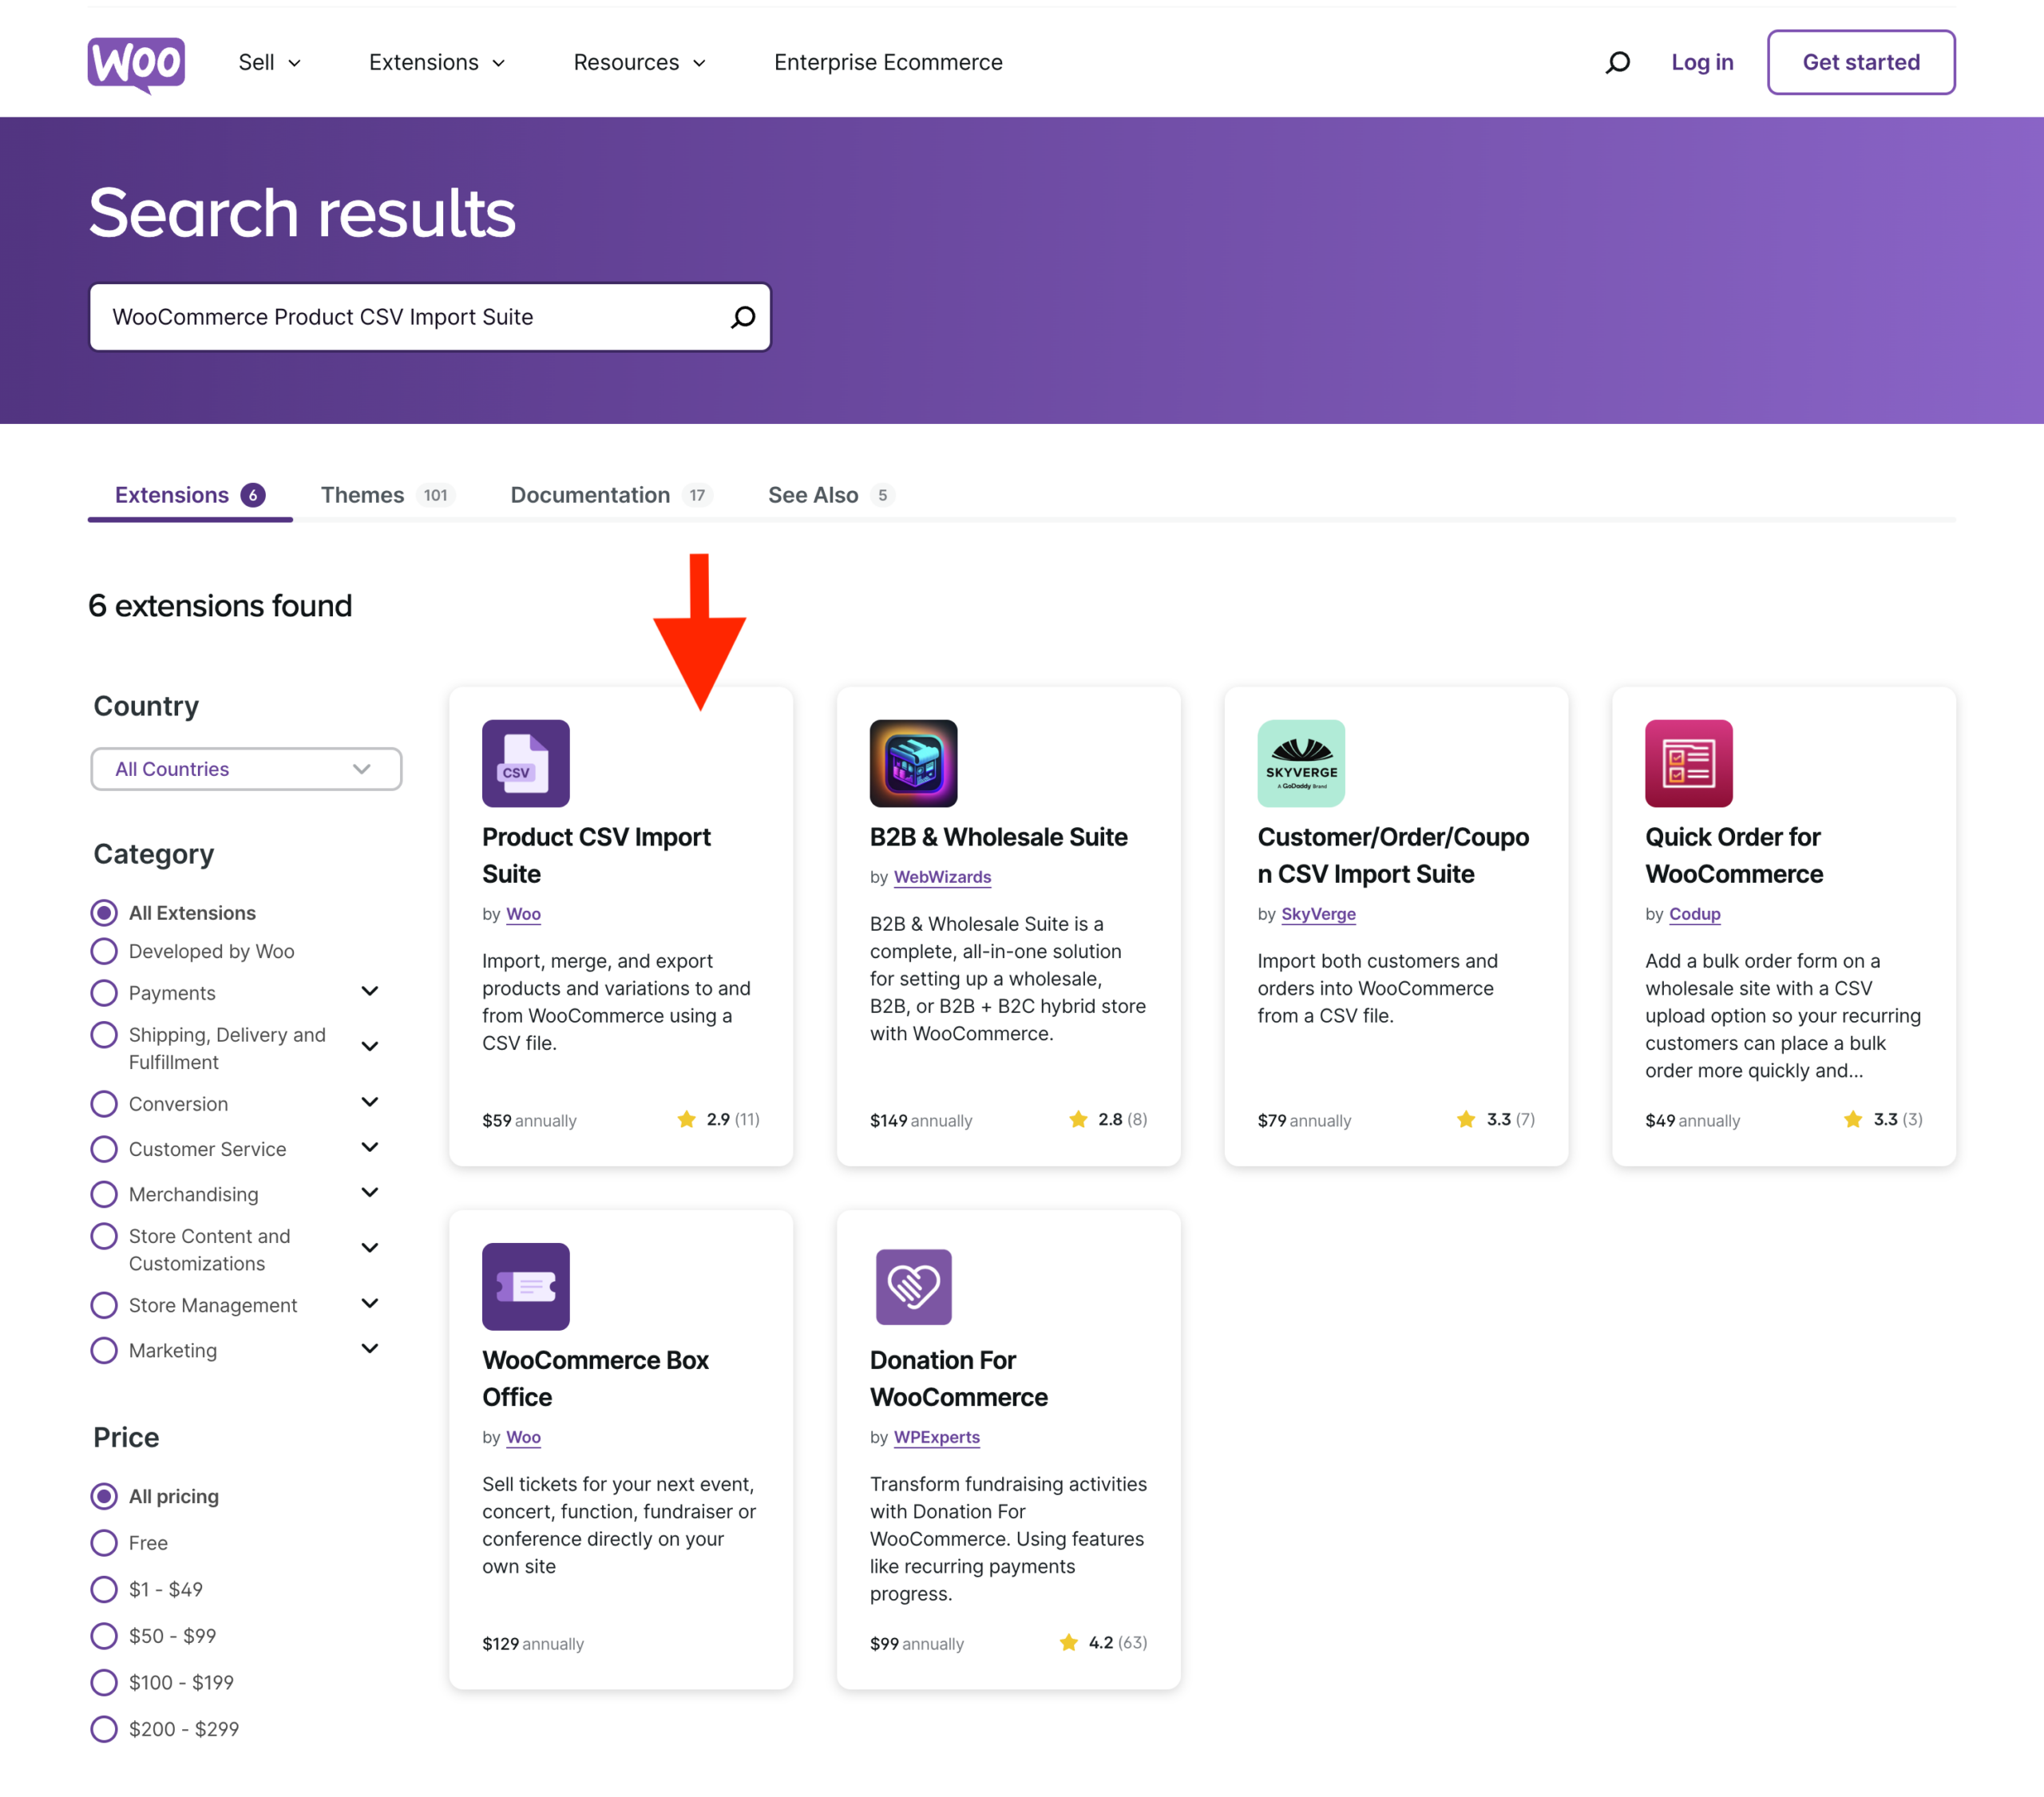Click the Woo logo
Screen dimensions: 2044x1797
point(136,62)
